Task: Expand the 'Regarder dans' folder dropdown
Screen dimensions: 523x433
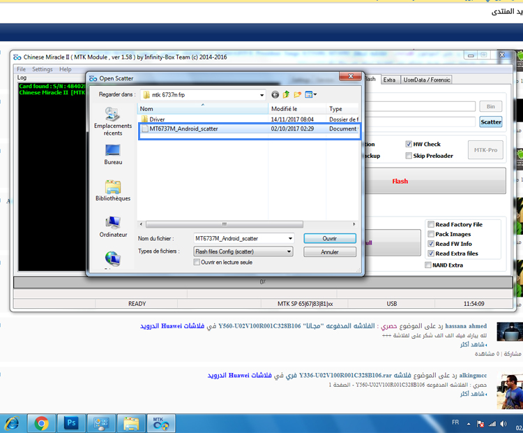Action: click(261, 95)
